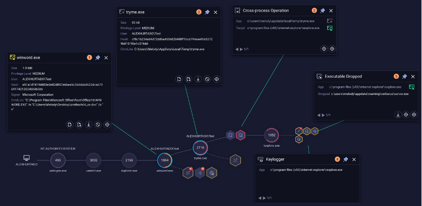Click Dropped path ending server.exe
This screenshot has width=422, height=206.
click(370, 94)
